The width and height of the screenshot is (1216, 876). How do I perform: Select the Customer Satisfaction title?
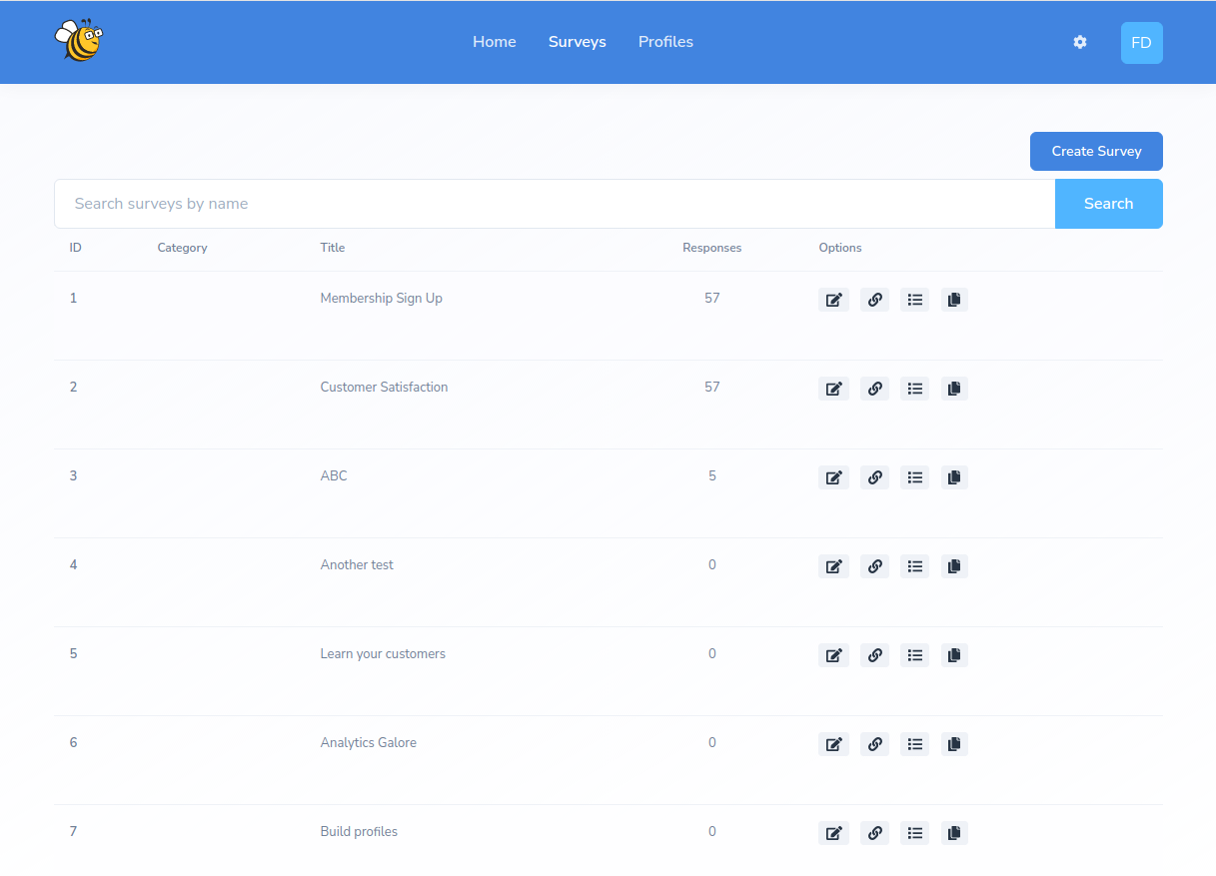385,388
